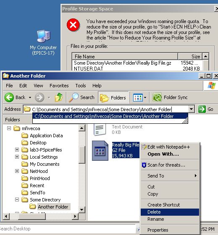This screenshot has height=235, width=218.
Task: Select the Really Big File GZ icon
Action: tap(100, 151)
